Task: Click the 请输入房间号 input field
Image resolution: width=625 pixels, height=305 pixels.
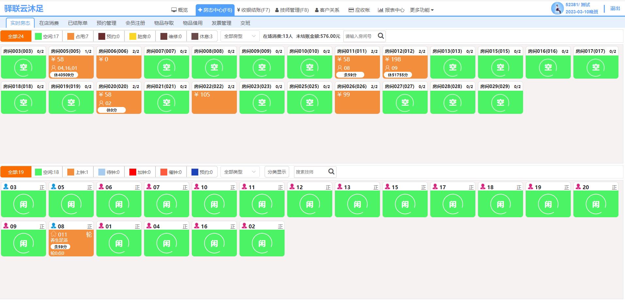Action: coord(359,36)
